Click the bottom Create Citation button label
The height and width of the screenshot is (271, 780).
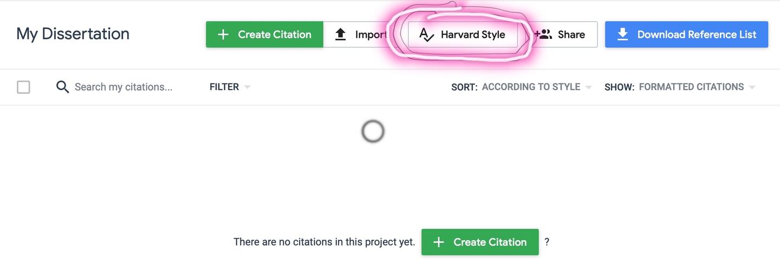(x=490, y=242)
